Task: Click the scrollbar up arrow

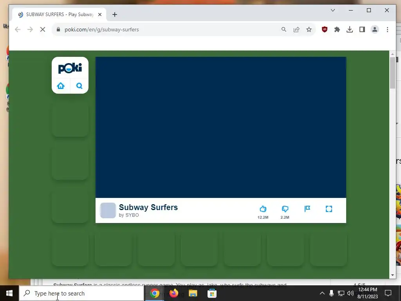Action: pos(392,54)
